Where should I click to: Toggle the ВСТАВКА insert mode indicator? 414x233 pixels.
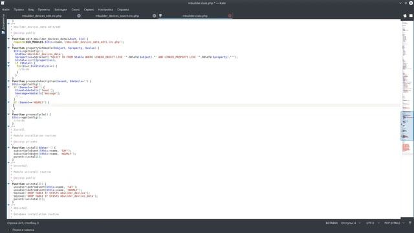coord(332,223)
